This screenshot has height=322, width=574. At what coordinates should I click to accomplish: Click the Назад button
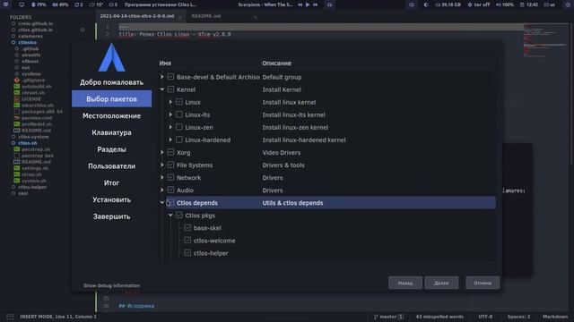[x=405, y=283]
